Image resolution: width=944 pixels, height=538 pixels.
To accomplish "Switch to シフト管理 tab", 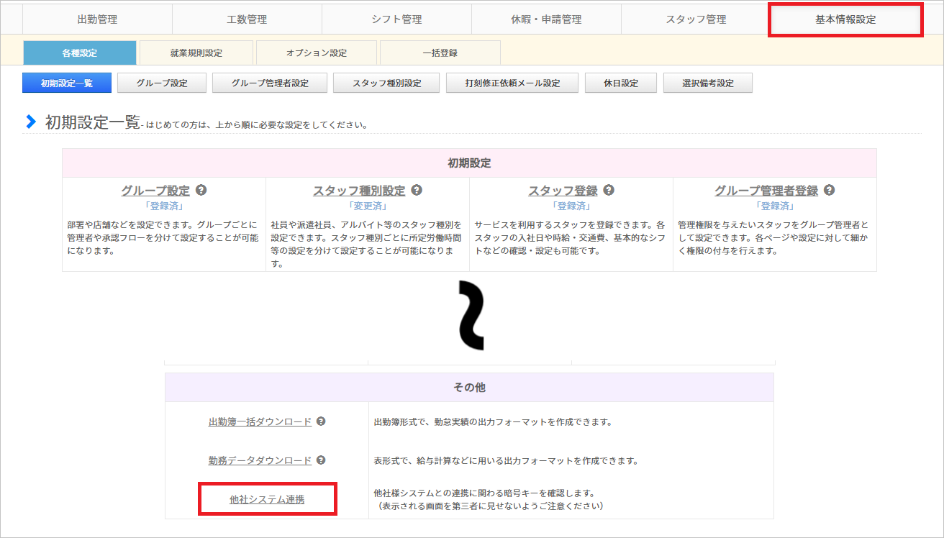I will [396, 19].
